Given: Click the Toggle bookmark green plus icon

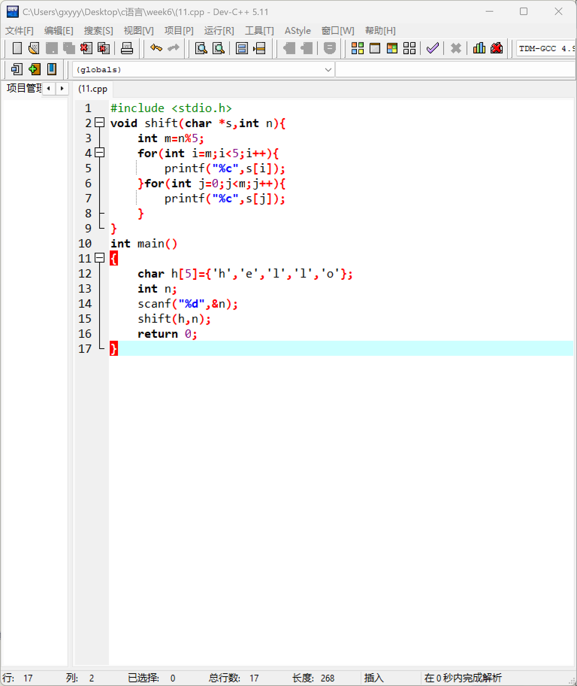Looking at the screenshot, I should point(34,69).
